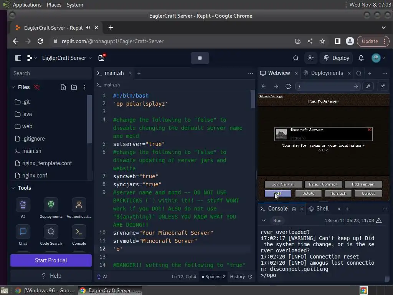
Task: Click the Refresh button in Minecraft
Action: [339, 194]
